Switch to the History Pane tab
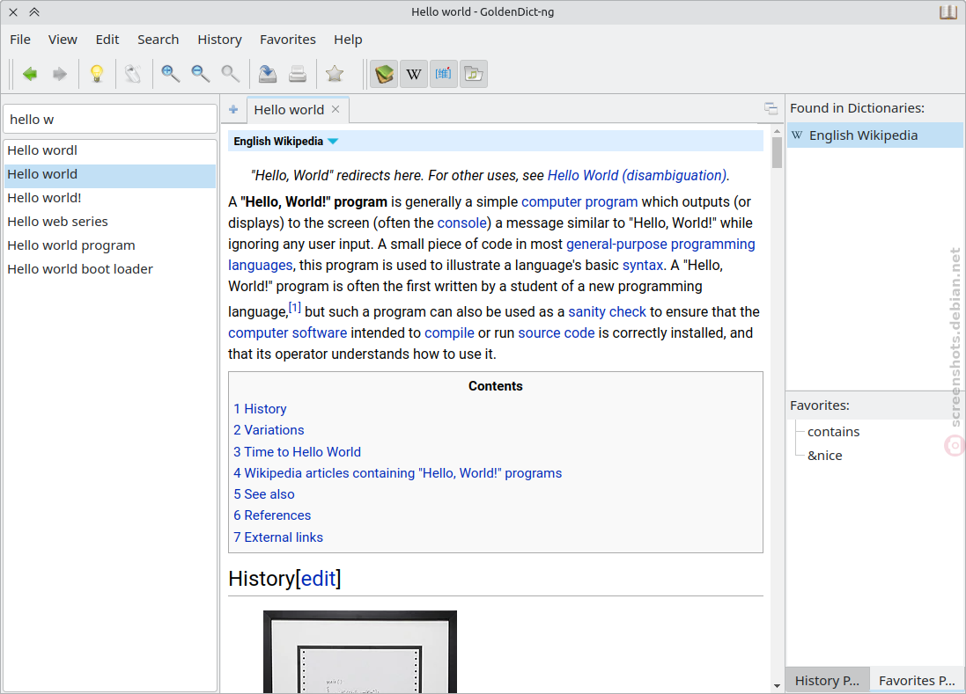 [x=827, y=681]
